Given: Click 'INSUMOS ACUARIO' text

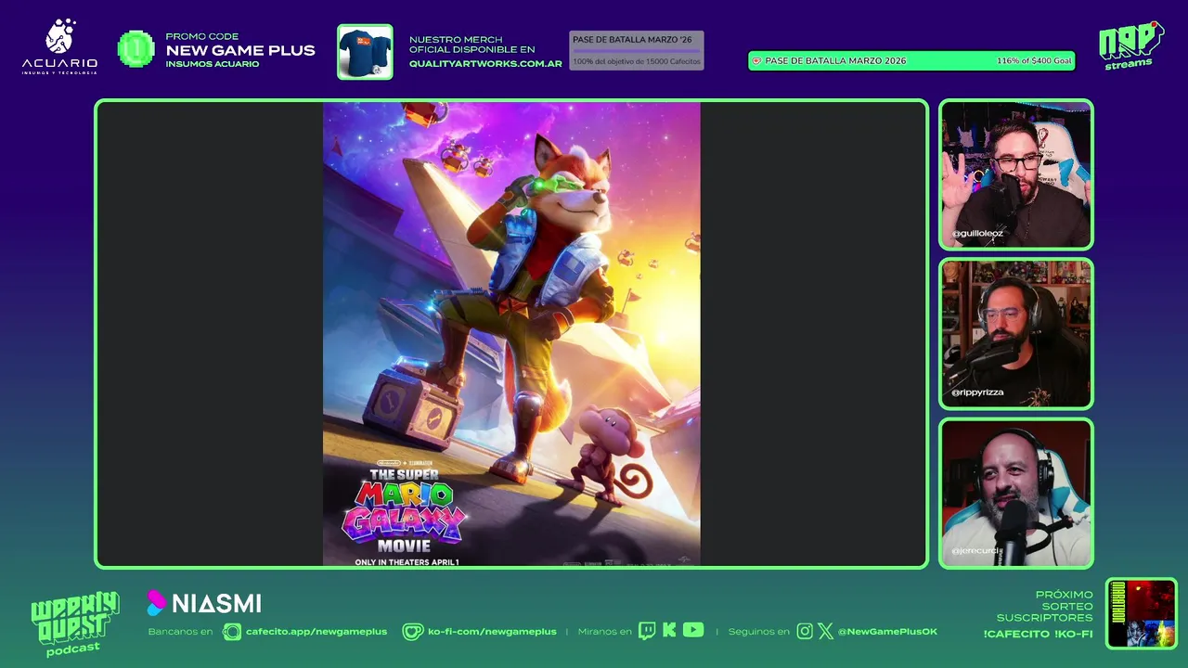Looking at the screenshot, I should pyautogui.click(x=213, y=64).
